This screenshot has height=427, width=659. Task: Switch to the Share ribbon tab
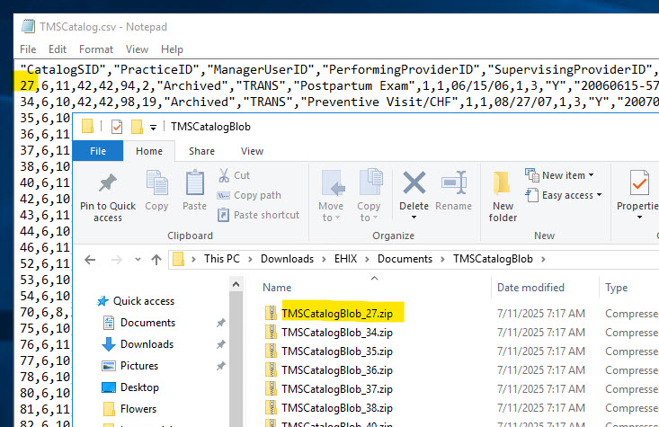click(201, 151)
